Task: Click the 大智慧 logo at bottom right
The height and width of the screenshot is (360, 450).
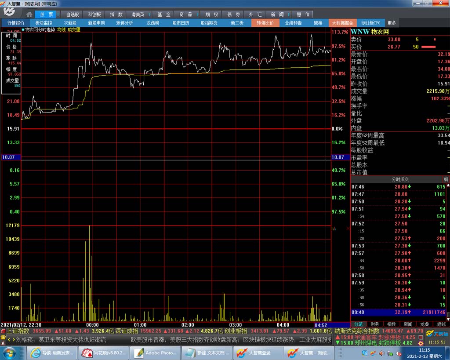Action: click(437, 334)
